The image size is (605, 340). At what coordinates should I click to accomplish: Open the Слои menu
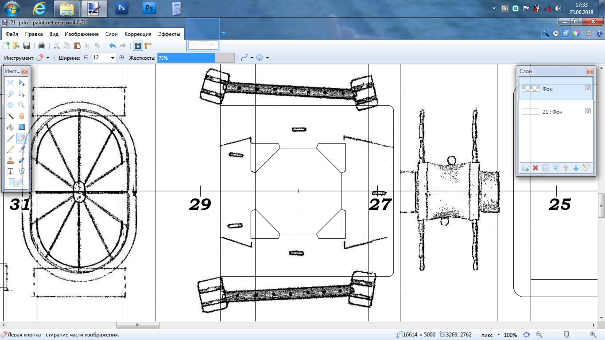coord(111,34)
